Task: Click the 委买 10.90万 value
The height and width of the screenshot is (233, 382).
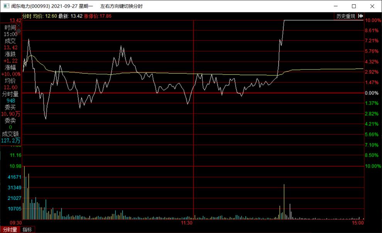Action: tap(10, 114)
